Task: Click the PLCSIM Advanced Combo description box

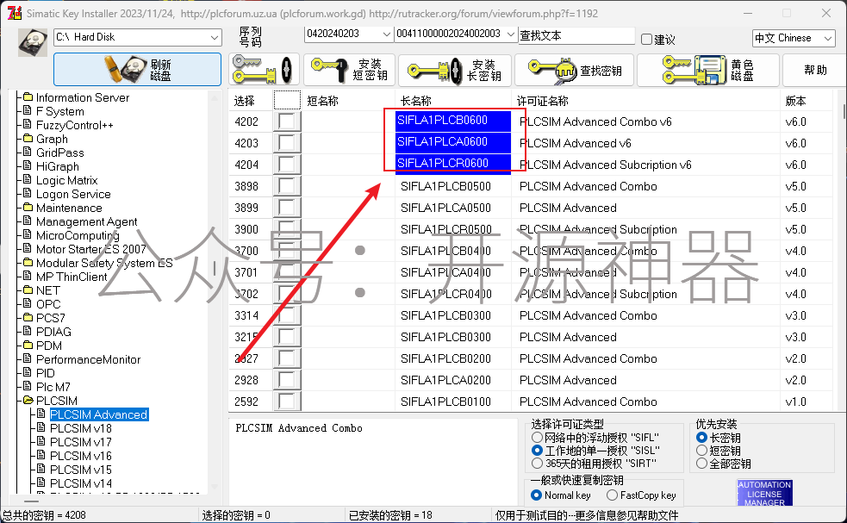Action: (x=372, y=460)
